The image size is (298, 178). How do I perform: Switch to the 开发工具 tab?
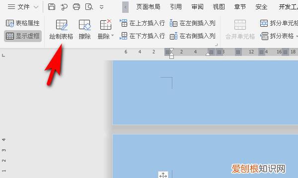pos(288,7)
